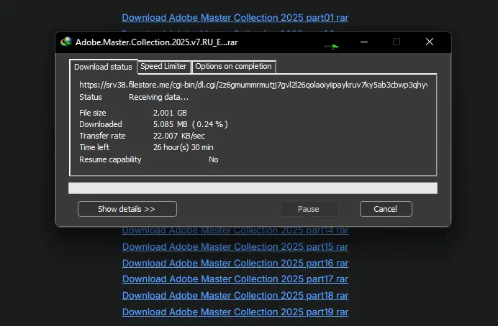Switch to the Download status tab

(103, 67)
